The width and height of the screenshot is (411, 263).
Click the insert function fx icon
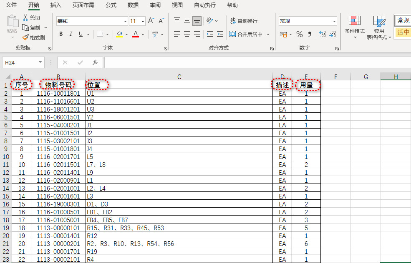pyautogui.click(x=95, y=62)
